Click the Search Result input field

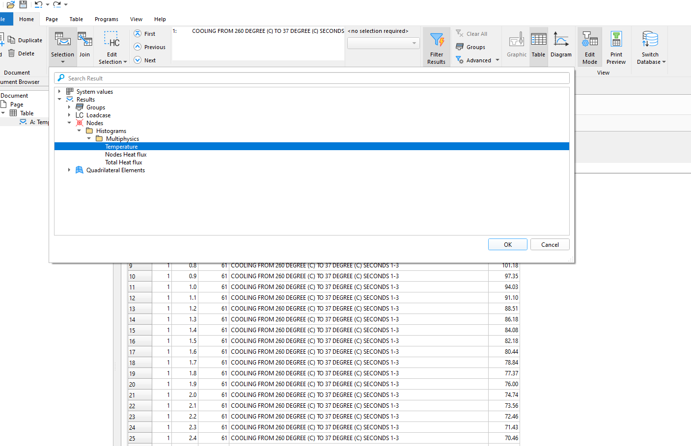click(314, 79)
